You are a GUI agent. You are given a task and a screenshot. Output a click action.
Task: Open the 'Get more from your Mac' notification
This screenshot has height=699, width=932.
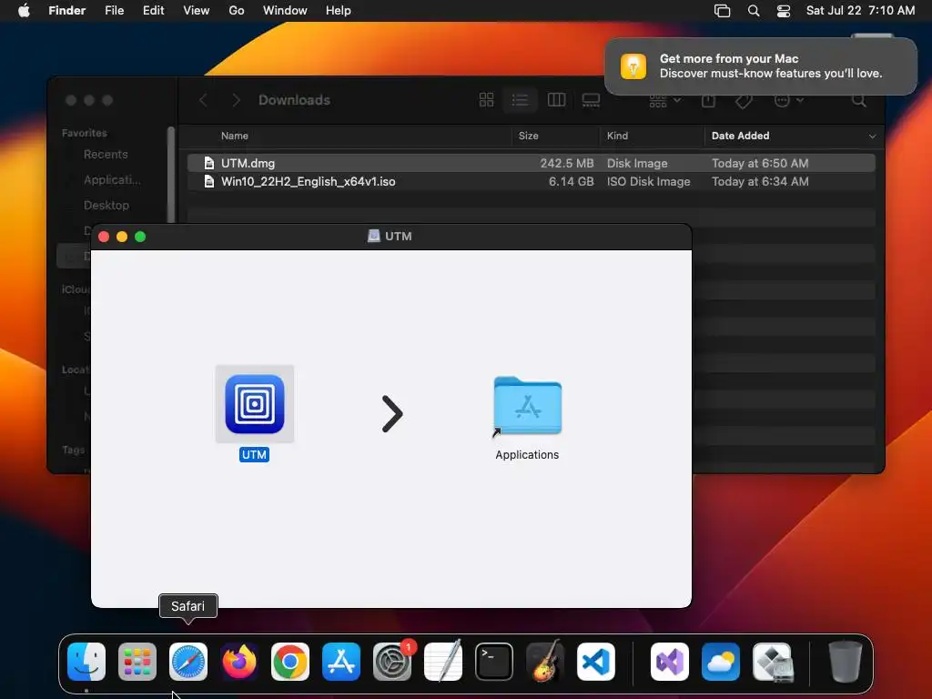click(761, 66)
